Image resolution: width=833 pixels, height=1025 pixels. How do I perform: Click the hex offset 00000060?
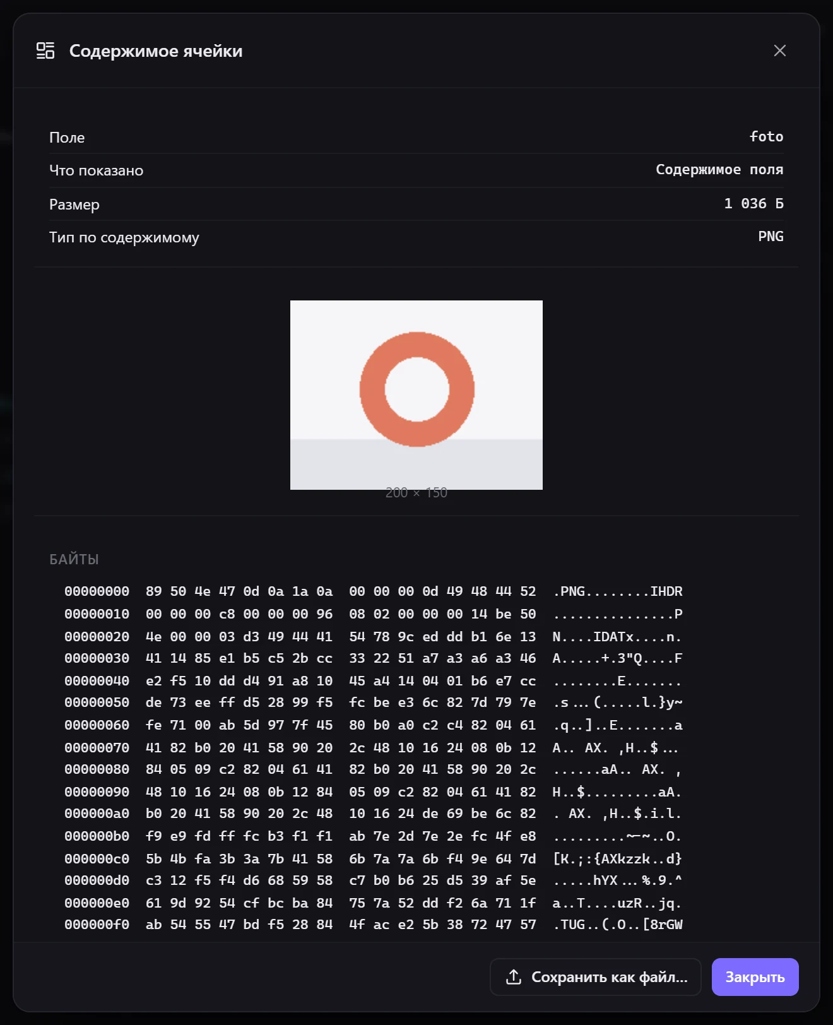click(97, 725)
